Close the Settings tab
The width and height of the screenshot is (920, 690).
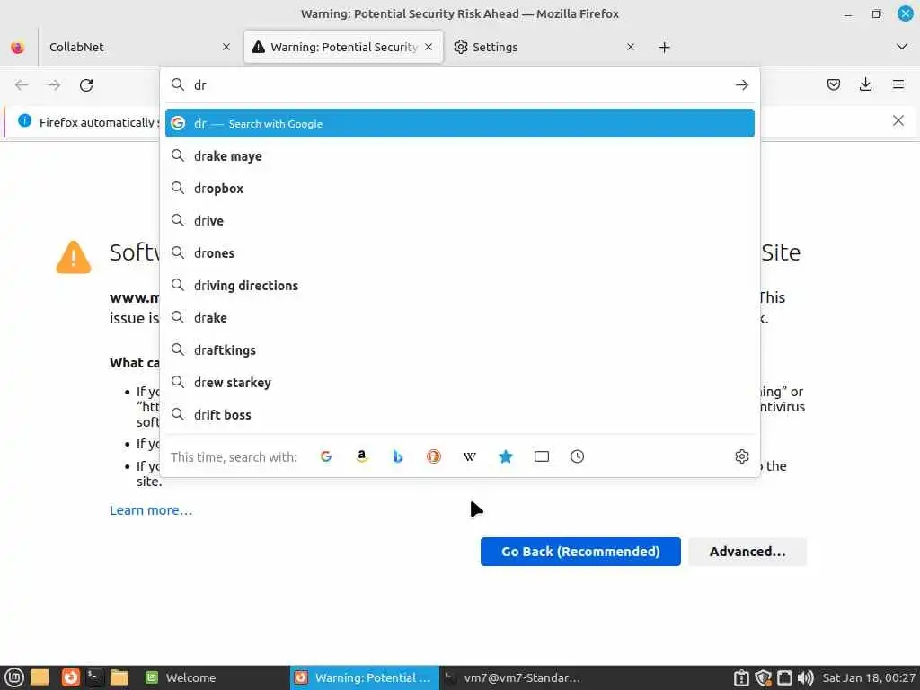[x=631, y=47]
